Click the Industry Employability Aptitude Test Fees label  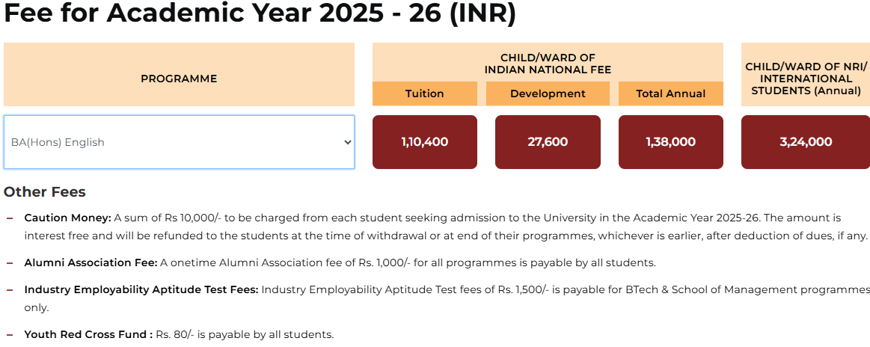point(141,289)
